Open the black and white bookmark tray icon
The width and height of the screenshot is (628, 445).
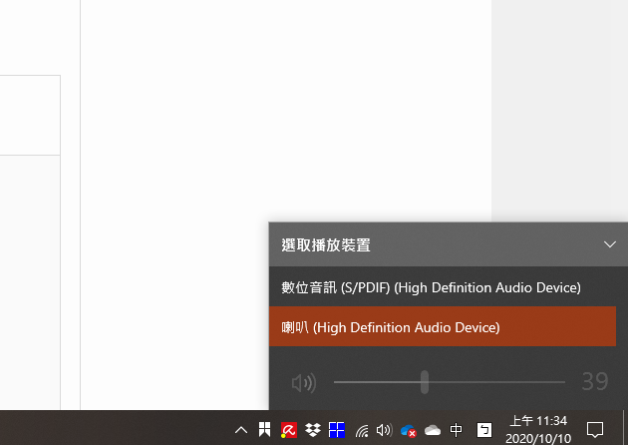point(265,430)
